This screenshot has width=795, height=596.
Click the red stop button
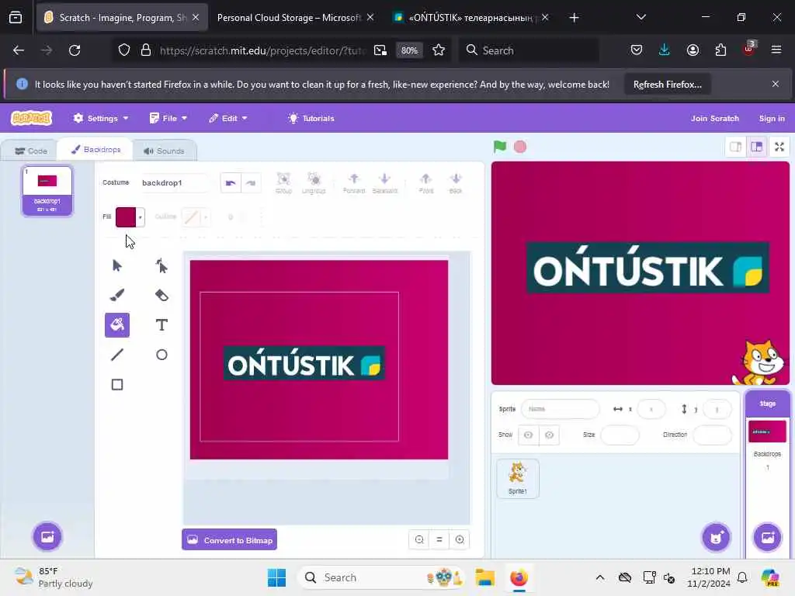click(520, 147)
